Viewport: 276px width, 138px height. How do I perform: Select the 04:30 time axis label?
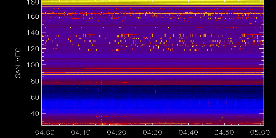coord(152,132)
